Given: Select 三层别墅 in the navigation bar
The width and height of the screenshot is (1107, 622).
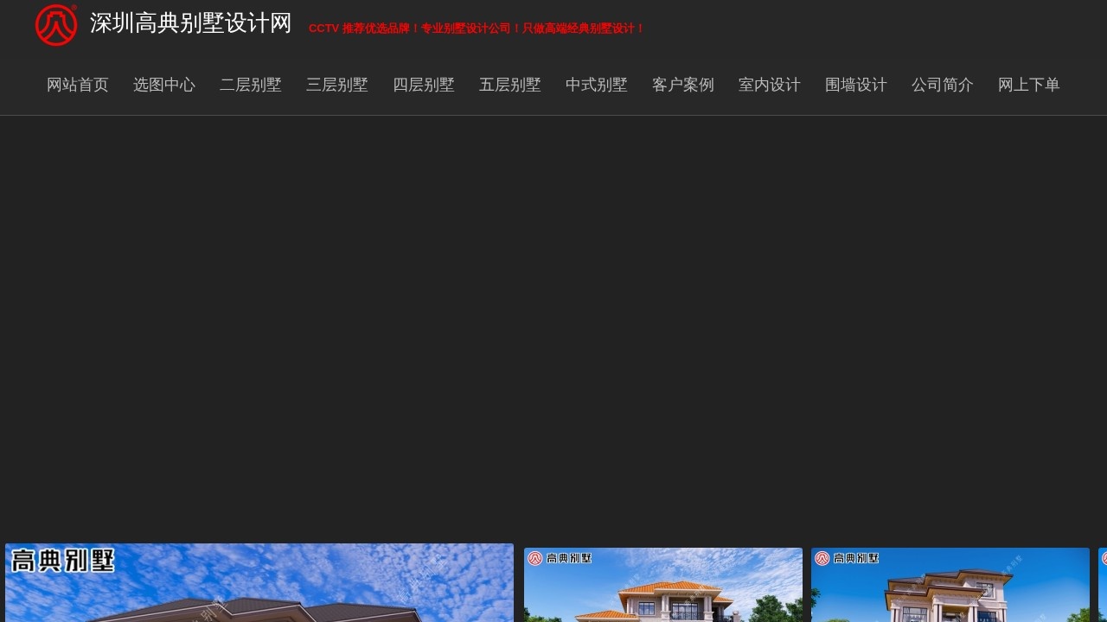Looking at the screenshot, I should click(x=336, y=85).
